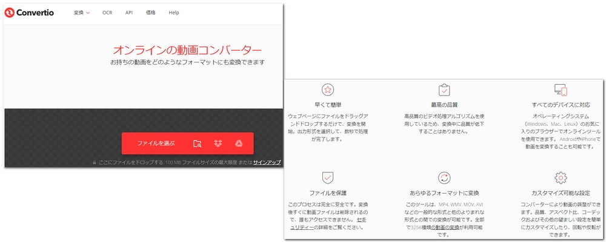Click the lock icon near drop text
The width and height of the screenshot is (606, 242).
pyautogui.click(x=94, y=163)
